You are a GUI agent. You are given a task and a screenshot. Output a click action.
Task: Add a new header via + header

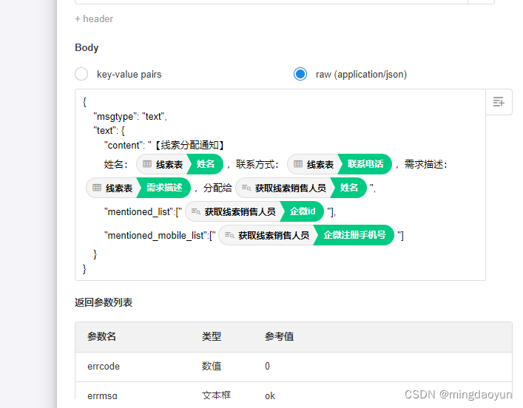(x=94, y=19)
